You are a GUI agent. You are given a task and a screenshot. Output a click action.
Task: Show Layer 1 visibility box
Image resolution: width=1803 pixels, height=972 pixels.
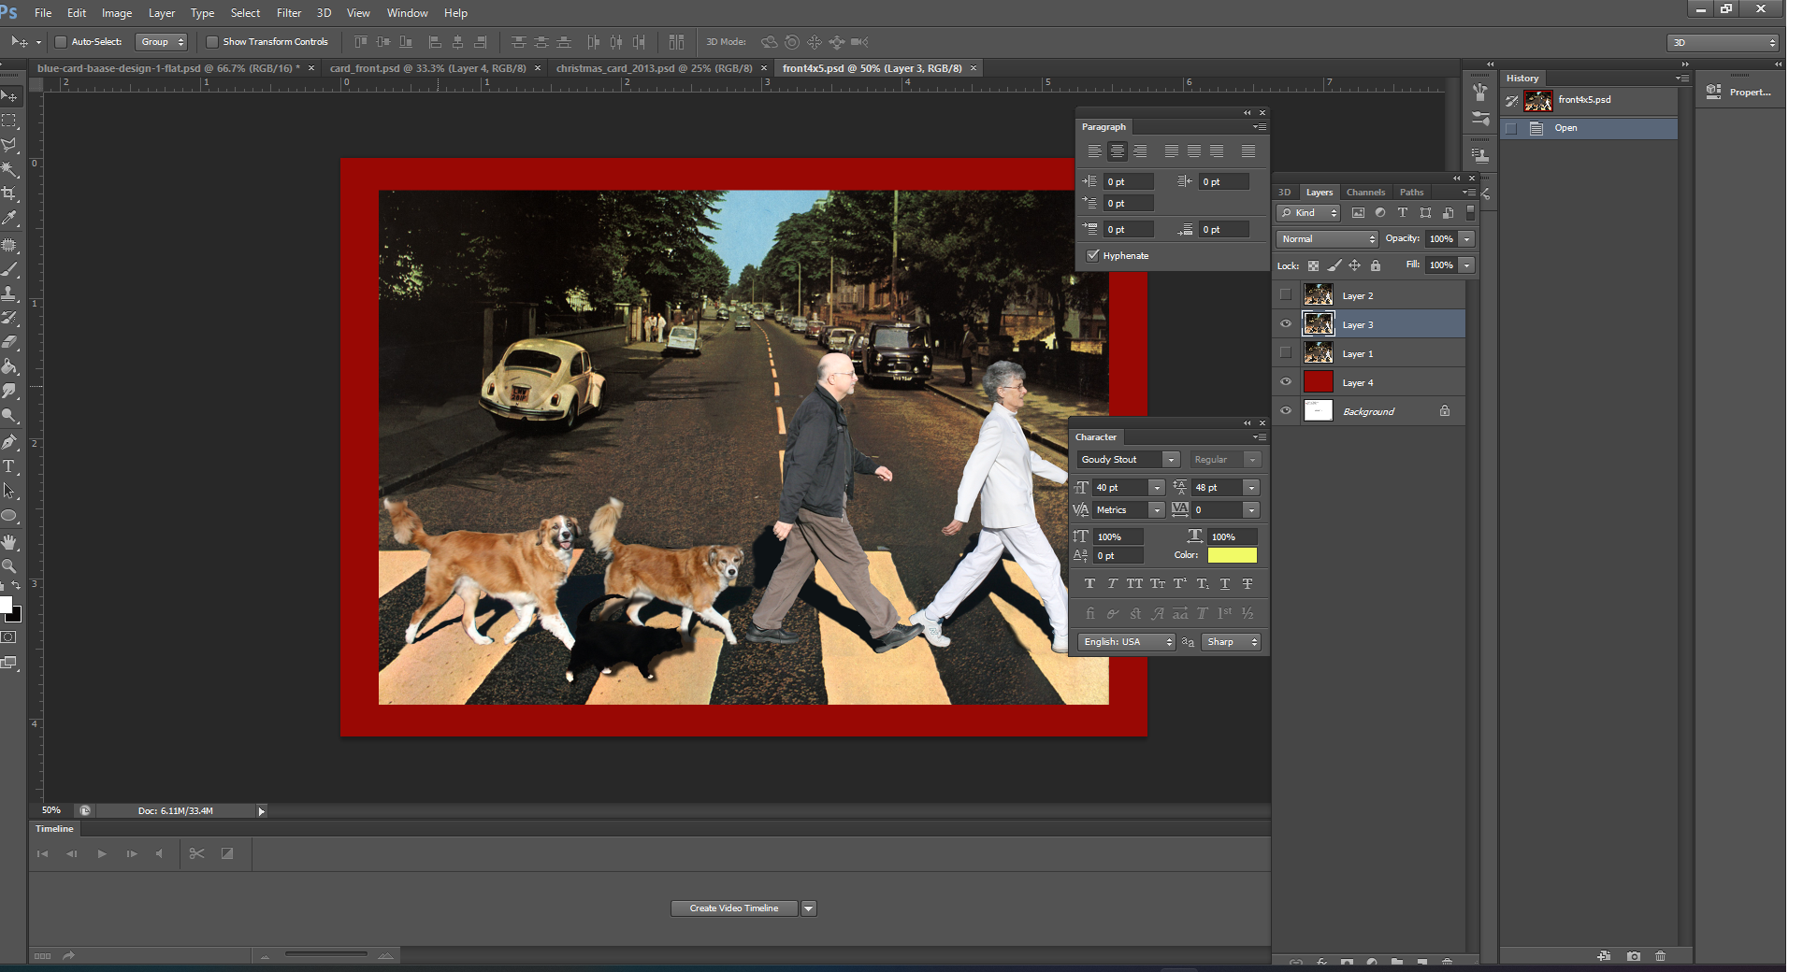point(1286,353)
